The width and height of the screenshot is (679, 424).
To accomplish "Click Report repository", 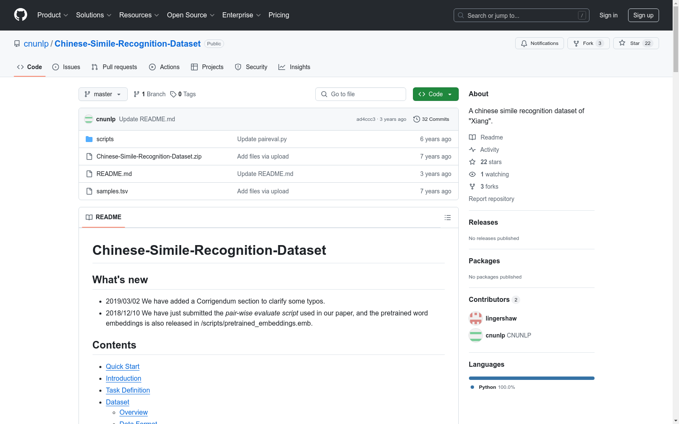I will (x=491, y=199).
